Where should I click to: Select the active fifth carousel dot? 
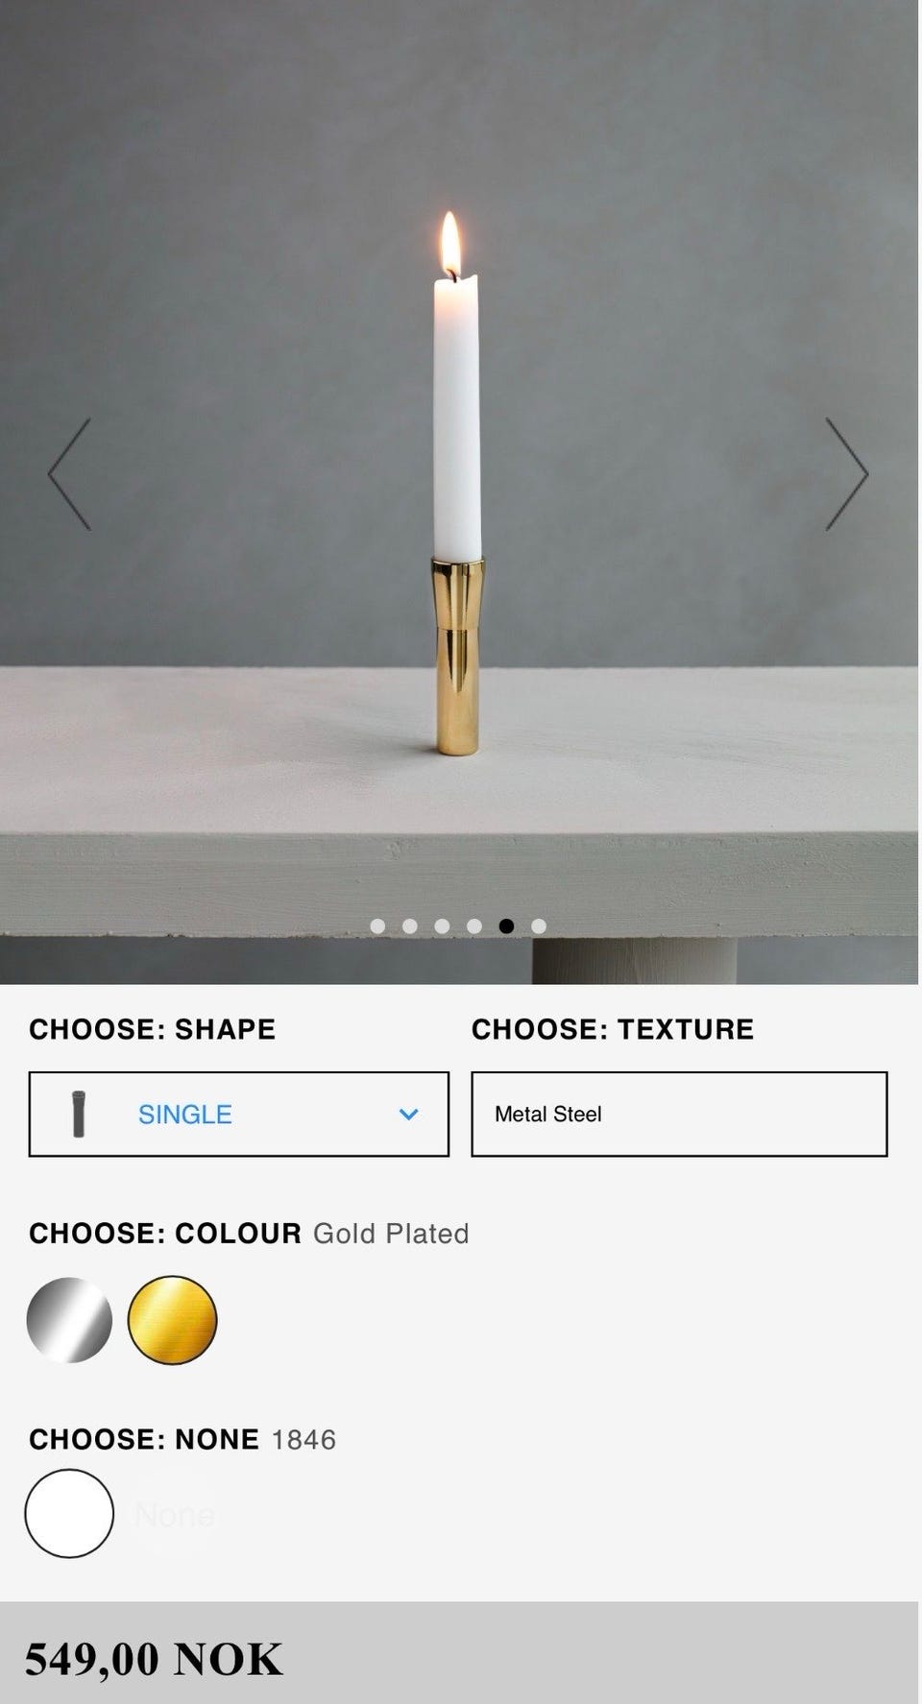[506, 926]
